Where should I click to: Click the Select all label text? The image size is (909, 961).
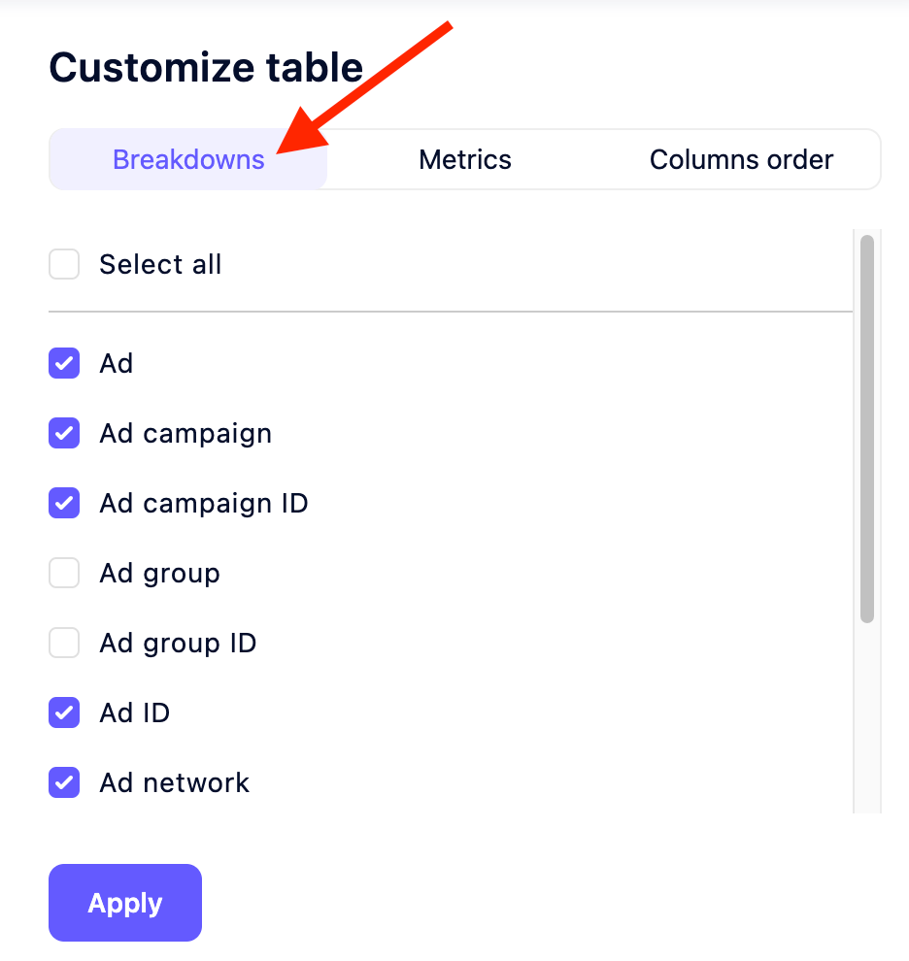click(x=160, y=264)
